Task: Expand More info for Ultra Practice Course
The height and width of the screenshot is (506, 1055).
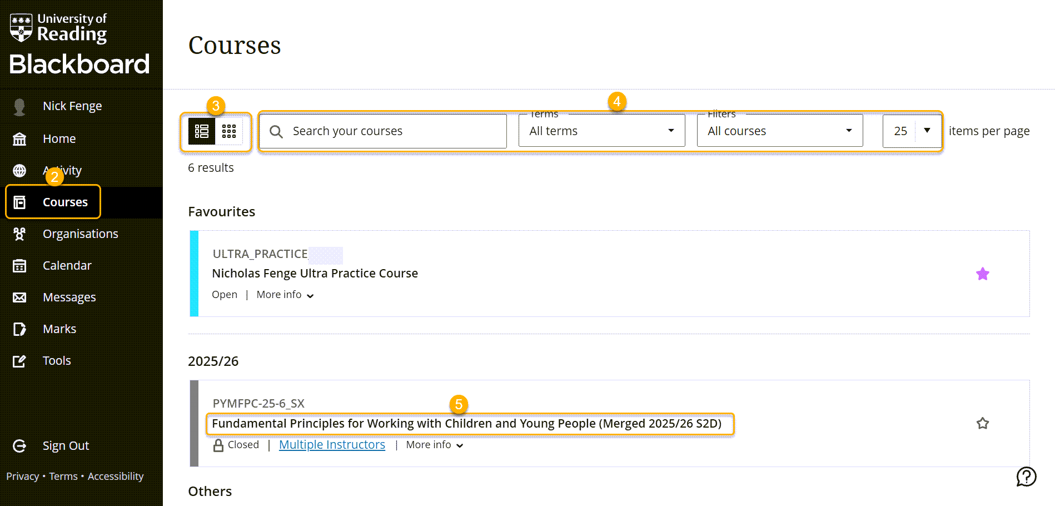Action: (285, 295)
